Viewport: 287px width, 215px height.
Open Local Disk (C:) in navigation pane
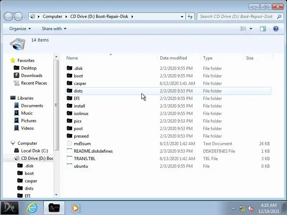coord(34,150)
